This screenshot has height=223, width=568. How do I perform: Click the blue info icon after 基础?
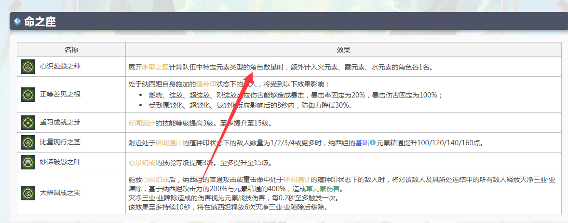372,143
